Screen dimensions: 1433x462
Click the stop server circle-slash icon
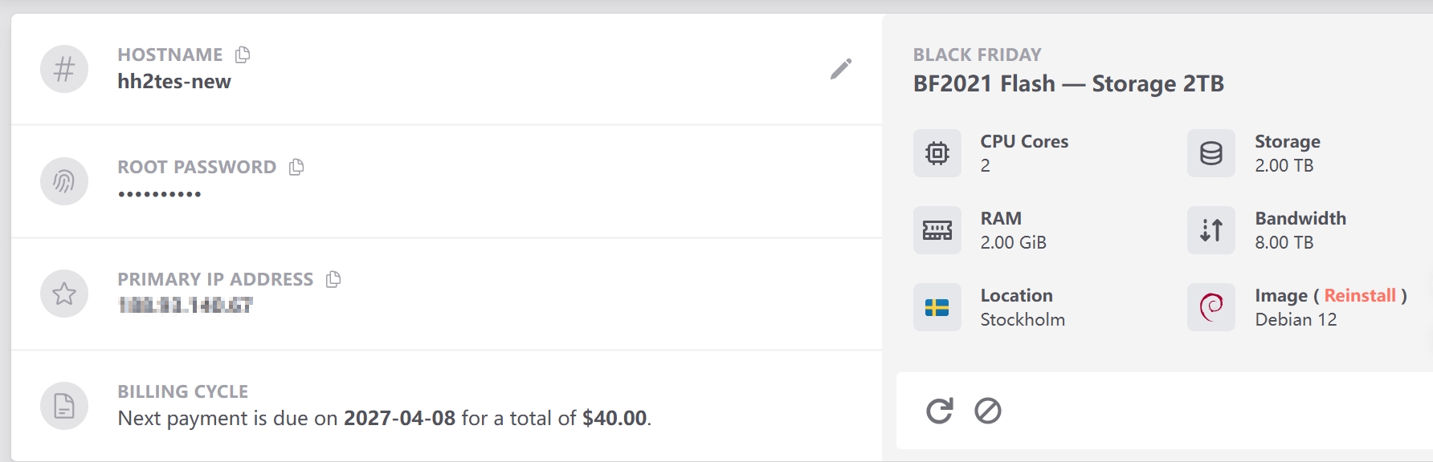pyautogui.click(x=987, y=411)
